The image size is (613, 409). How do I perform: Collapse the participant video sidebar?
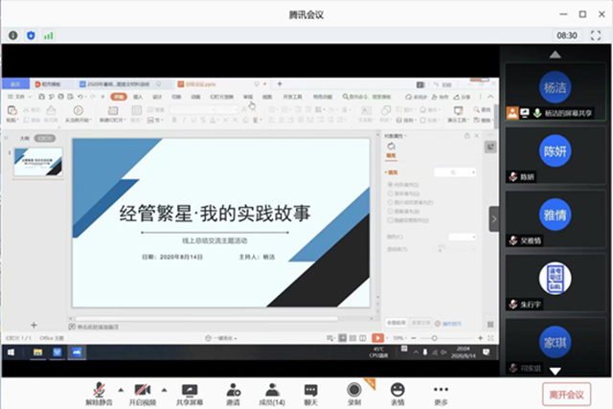click(x=494, y=218)
